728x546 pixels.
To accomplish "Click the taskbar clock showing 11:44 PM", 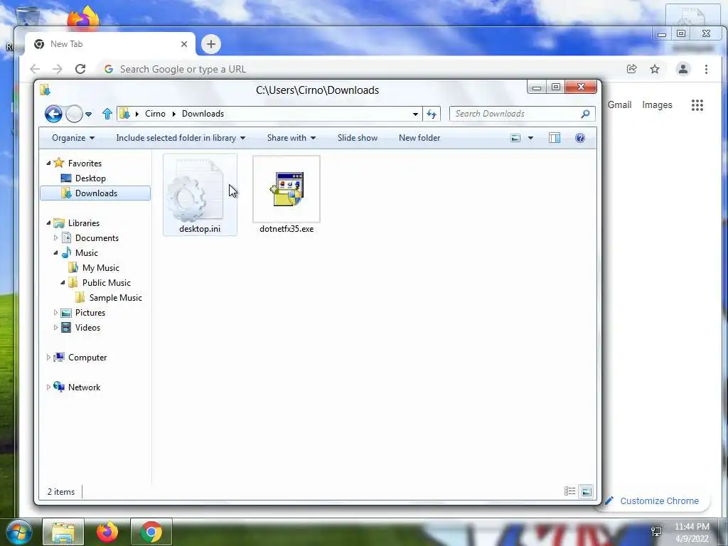I will click(x=692, y=532).
